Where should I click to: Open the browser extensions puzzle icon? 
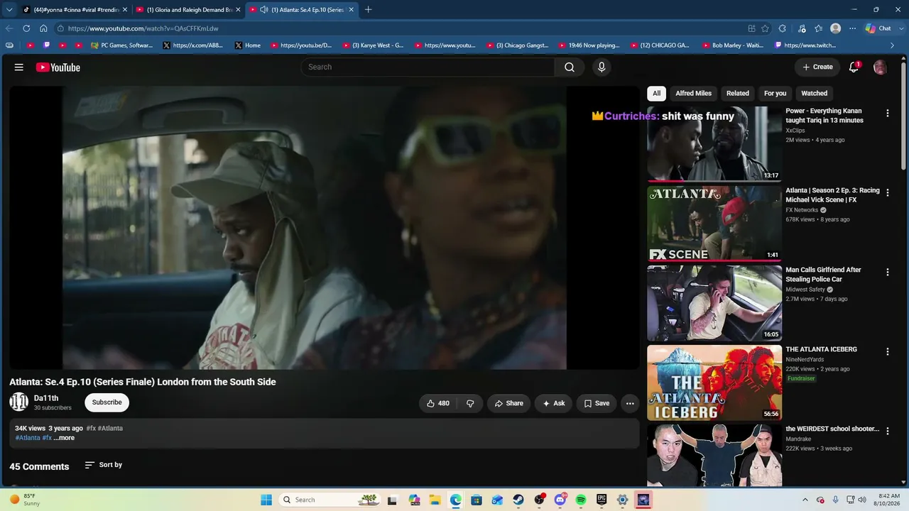pos(782,28)
